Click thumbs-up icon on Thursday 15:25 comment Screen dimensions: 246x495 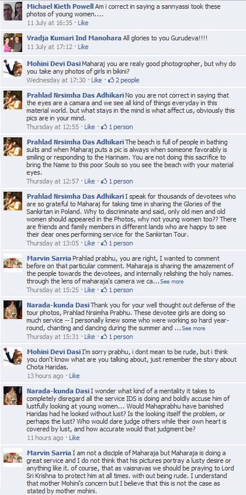coord(104,290)
